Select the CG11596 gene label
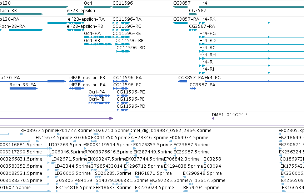The height and width of the screenshot is (193, 304). pos(123,3)
